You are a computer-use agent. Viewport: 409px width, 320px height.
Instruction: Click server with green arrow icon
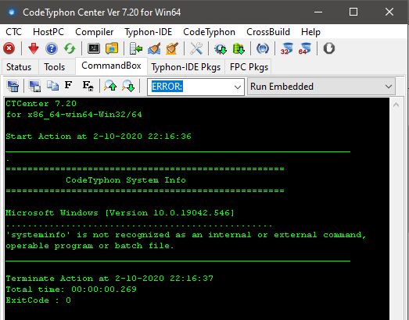[x=136, y=48]
